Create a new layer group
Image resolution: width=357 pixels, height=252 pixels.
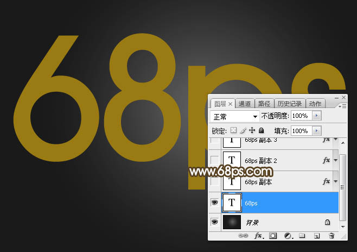coord(302,236)
